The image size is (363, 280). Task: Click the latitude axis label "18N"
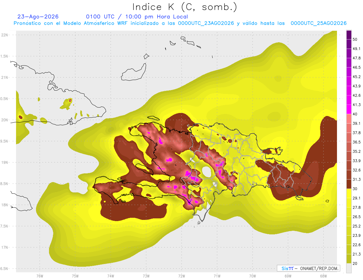point(5,205)
